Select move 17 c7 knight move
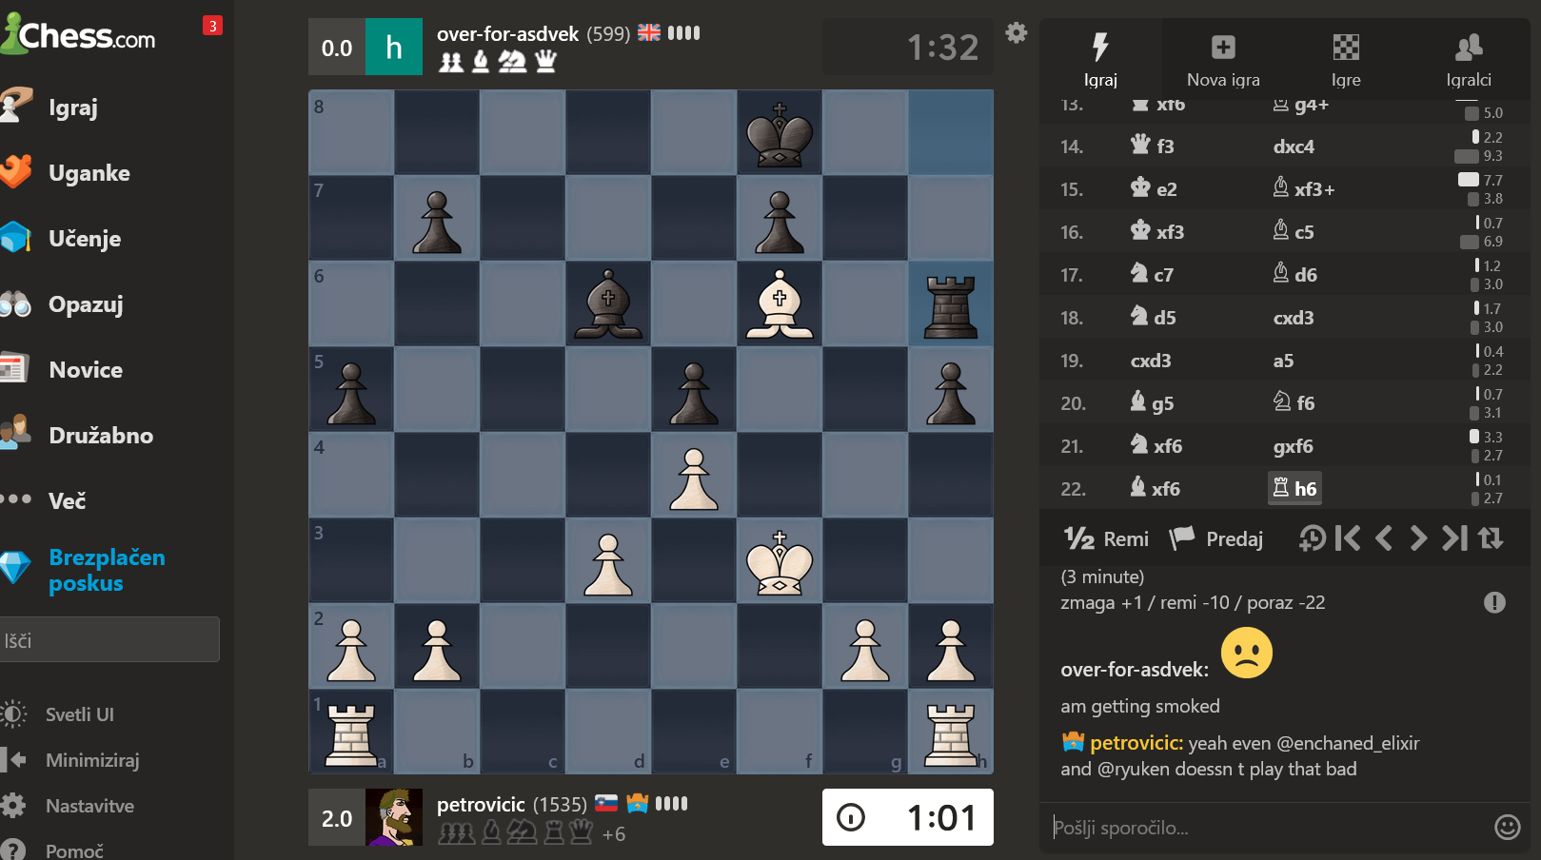The width and height of the screenshot is (1541, 860). tap(1152, 275)
